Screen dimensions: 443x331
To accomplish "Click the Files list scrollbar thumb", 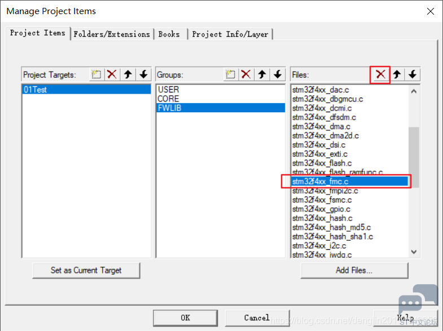I will point(414,157).
